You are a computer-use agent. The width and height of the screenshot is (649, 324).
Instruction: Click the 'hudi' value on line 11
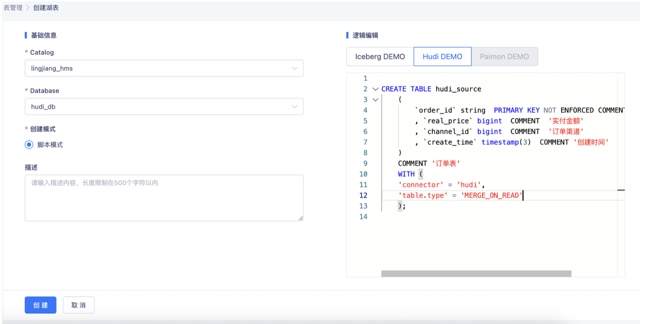[x=469, y=185]
